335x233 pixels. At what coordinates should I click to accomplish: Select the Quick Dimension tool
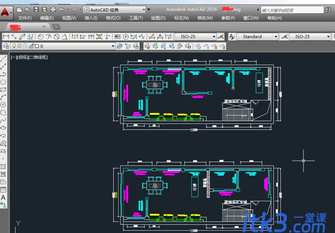[74, 37]
